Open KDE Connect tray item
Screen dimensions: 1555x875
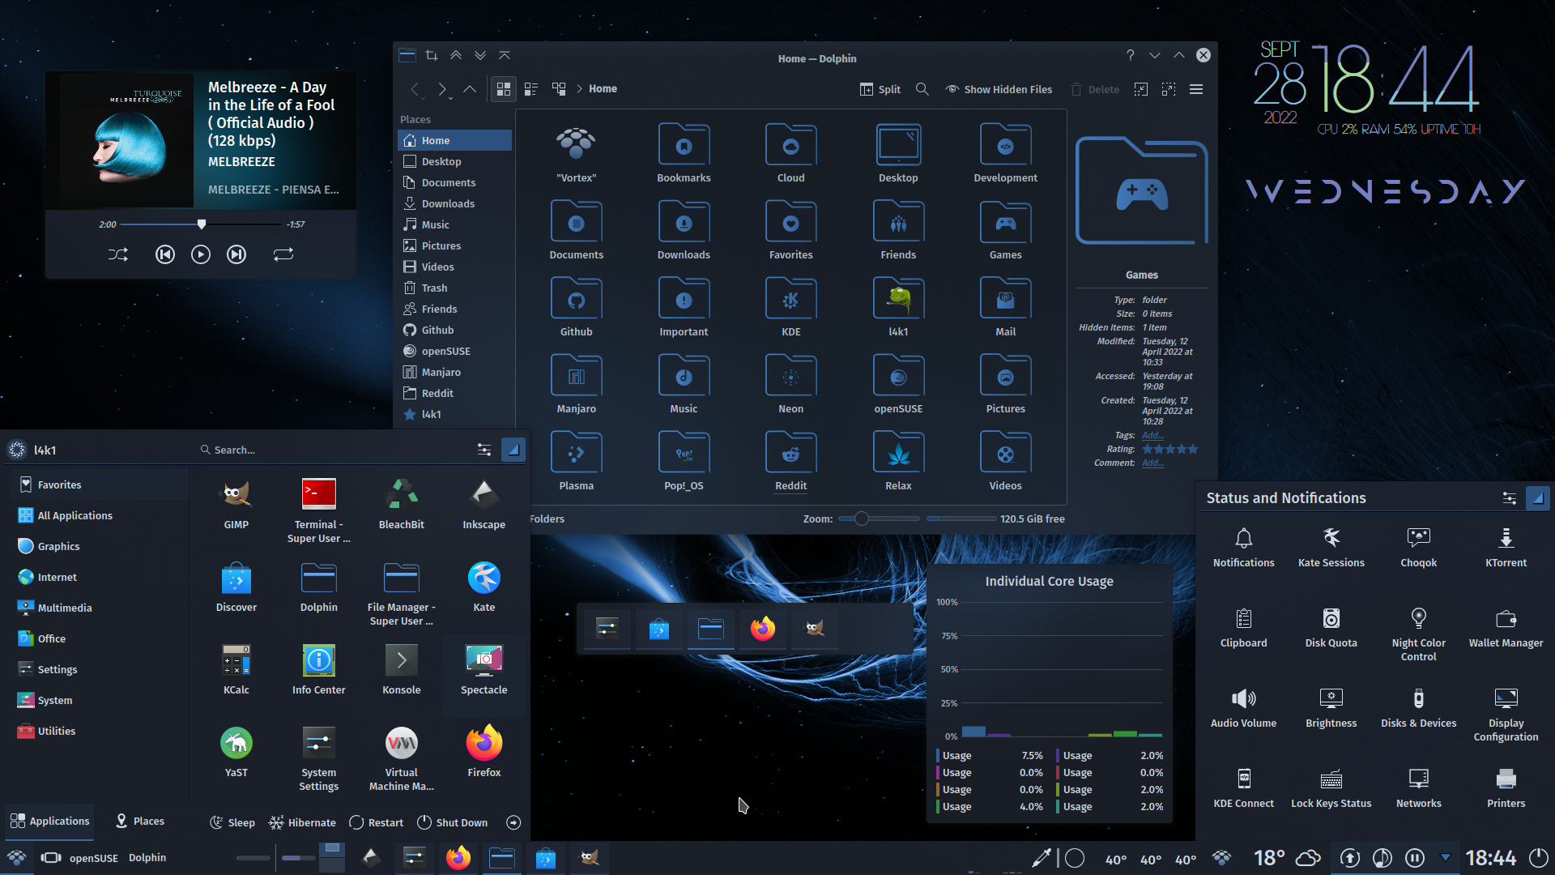click(1243, 787)
